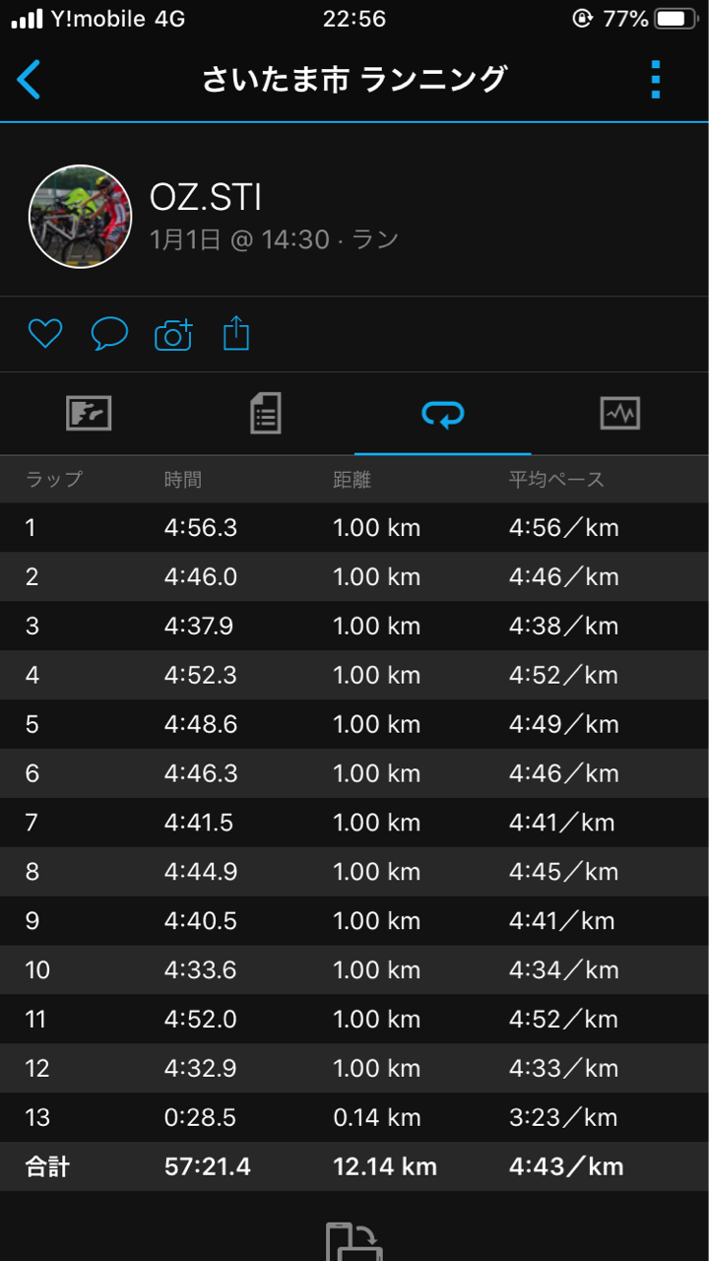The height and width of the screenshot is (1261, 709).
Task: Open the OZ.STI profile picture
Action: pyautogui.click(x=81, y=217)
